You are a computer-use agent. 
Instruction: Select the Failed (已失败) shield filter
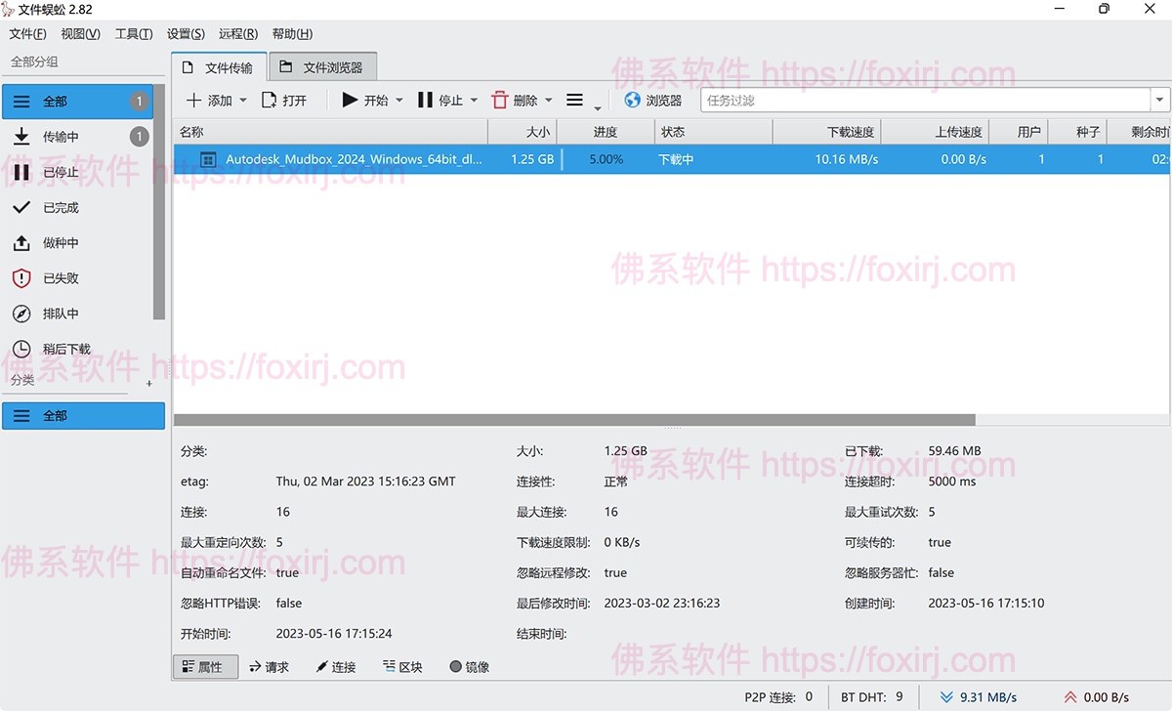pyautogui.click(x=21, y=278)
